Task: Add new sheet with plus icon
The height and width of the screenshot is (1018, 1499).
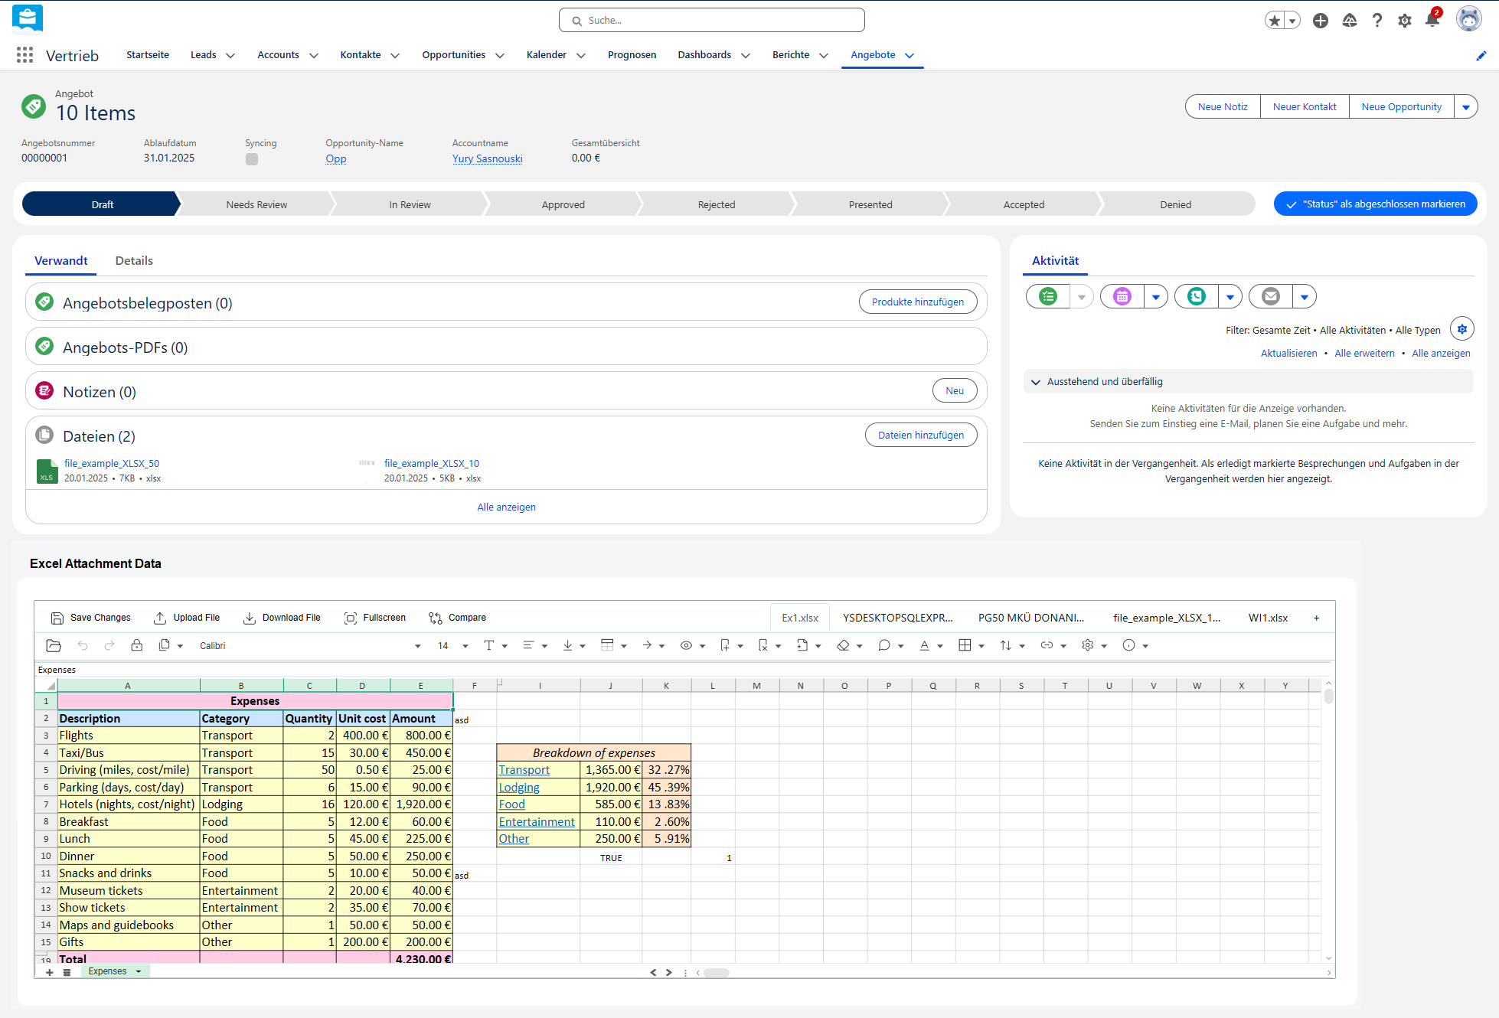Action: pos(50,972)
